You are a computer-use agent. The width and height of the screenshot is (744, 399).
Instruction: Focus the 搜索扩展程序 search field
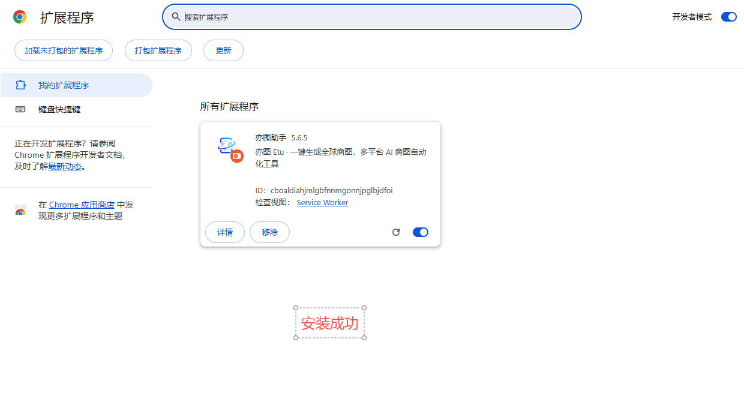tap(372, 17)
